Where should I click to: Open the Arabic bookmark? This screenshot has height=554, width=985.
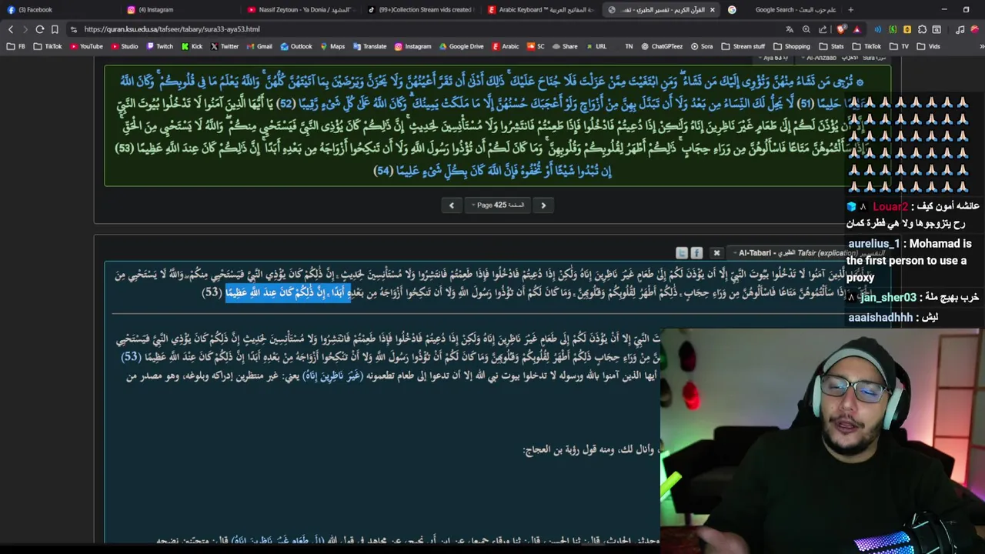[x=505, y=46]
